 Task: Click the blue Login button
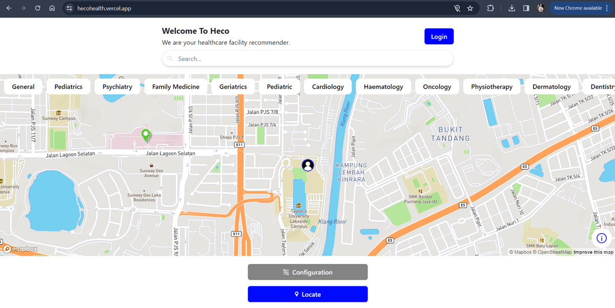point(439,36)
